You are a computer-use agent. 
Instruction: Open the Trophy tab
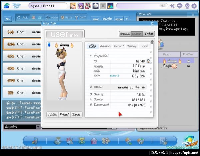point(132,46)
